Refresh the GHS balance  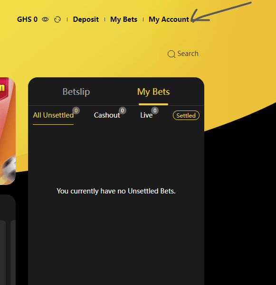[x=57, y=19]
